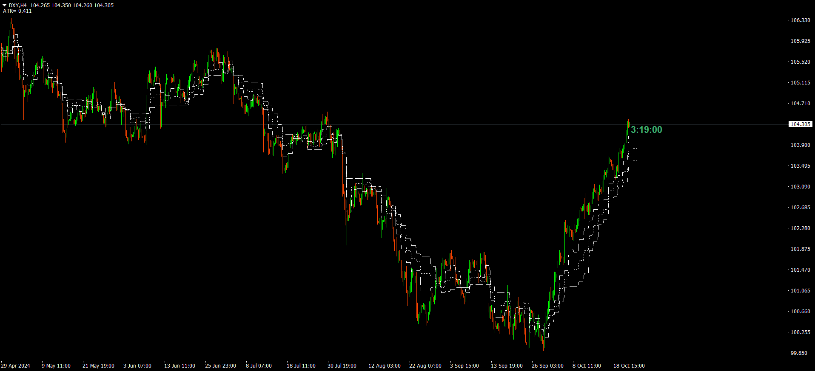Click the 104.710 price scale label
The width and height of the screenshot is (815, 371).
[x=800, y=104]
